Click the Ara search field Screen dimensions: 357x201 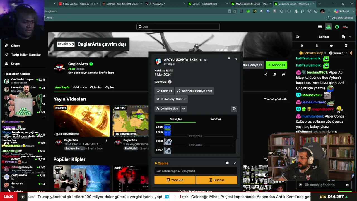(178, 27)
